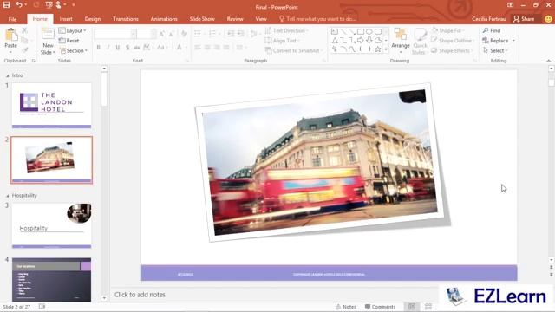Click the Cecilia Forteau account name

coord(489,19)
